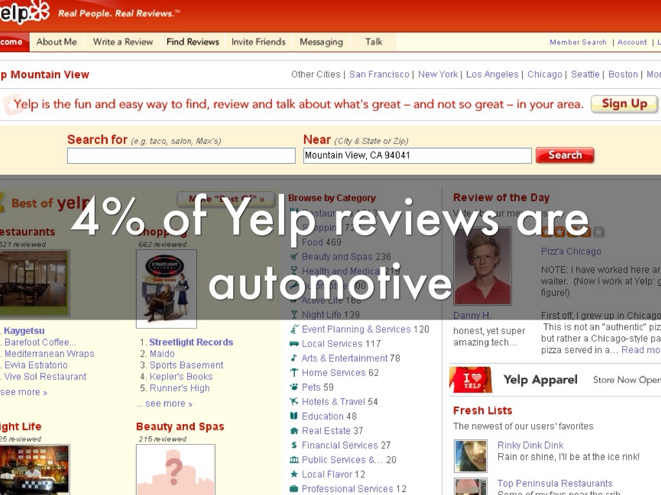Switch to the Find Reviews tab
This screenshot has width=661, height=495.
(192, 42)
